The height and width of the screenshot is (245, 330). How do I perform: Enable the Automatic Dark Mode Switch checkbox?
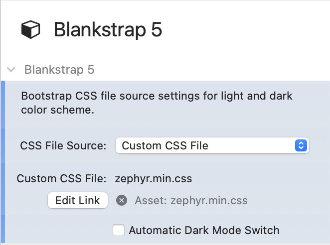click(119, 230)
